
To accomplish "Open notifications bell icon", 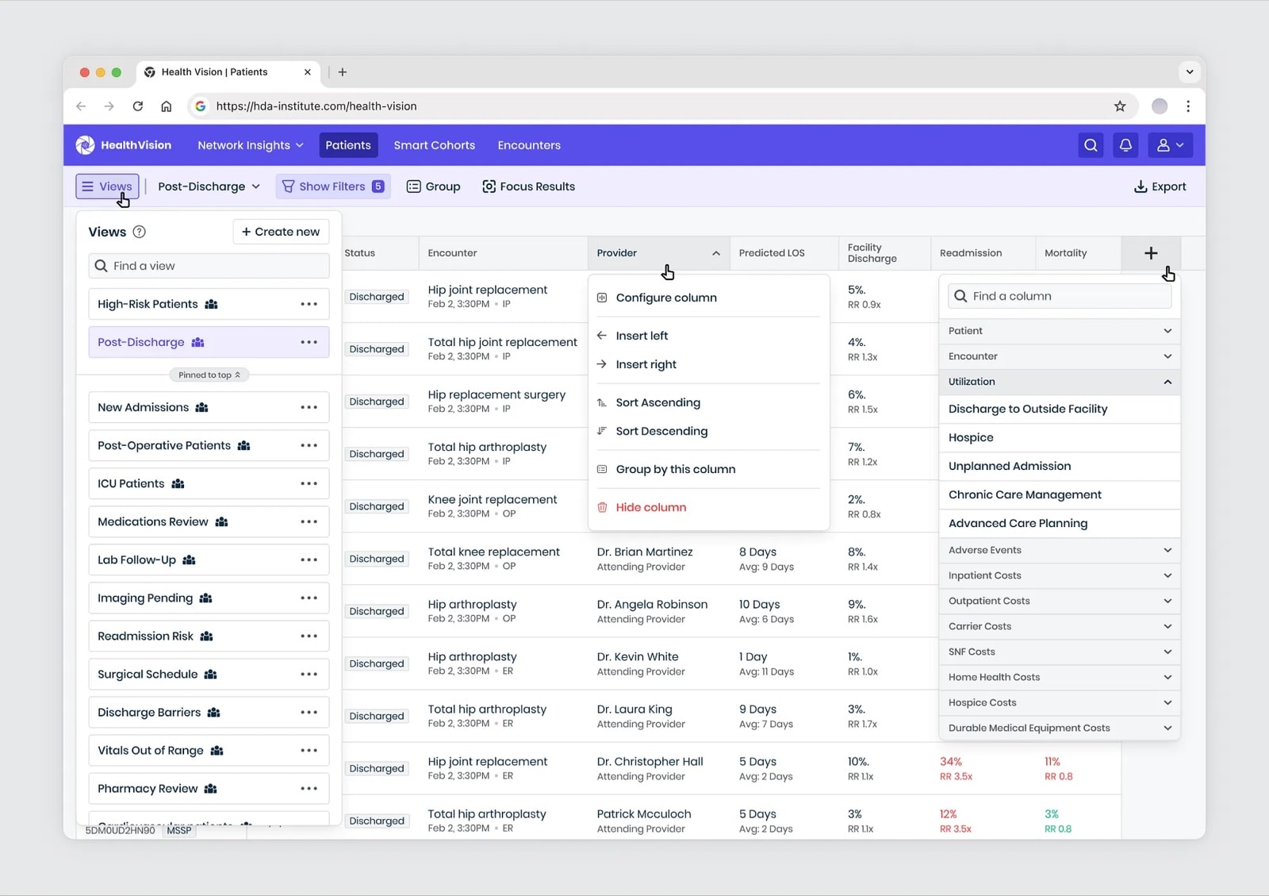I will [x=1125, y=145].
